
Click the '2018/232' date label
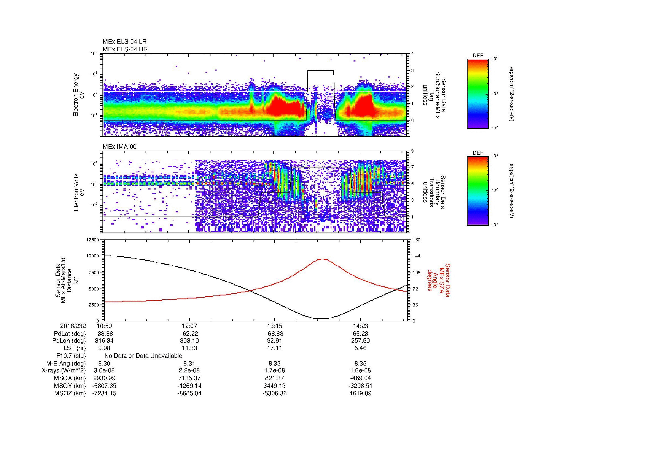tap(73, 326)
